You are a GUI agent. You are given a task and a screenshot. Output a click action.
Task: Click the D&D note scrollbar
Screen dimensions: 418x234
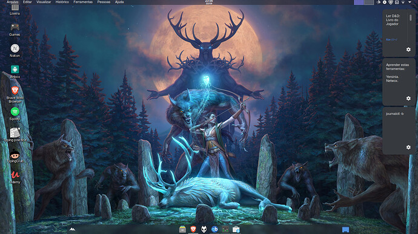tap(411, 18)
